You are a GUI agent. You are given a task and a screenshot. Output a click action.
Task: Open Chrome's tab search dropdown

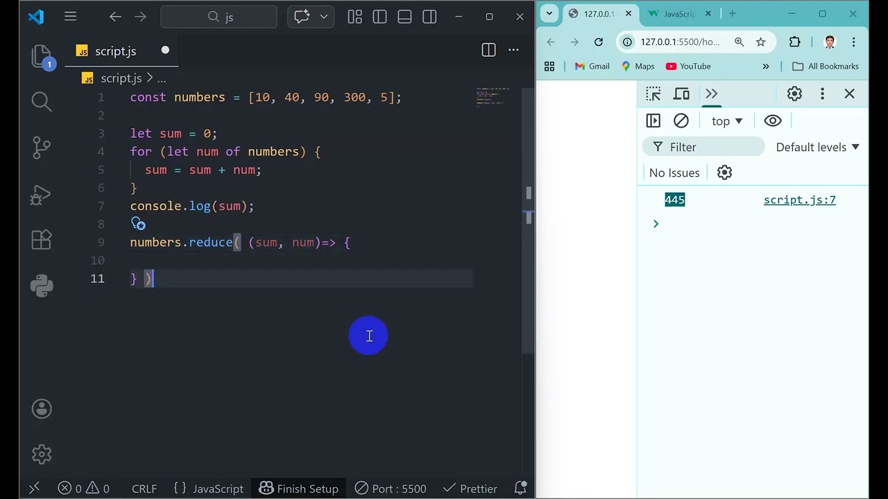click(549, 13)
